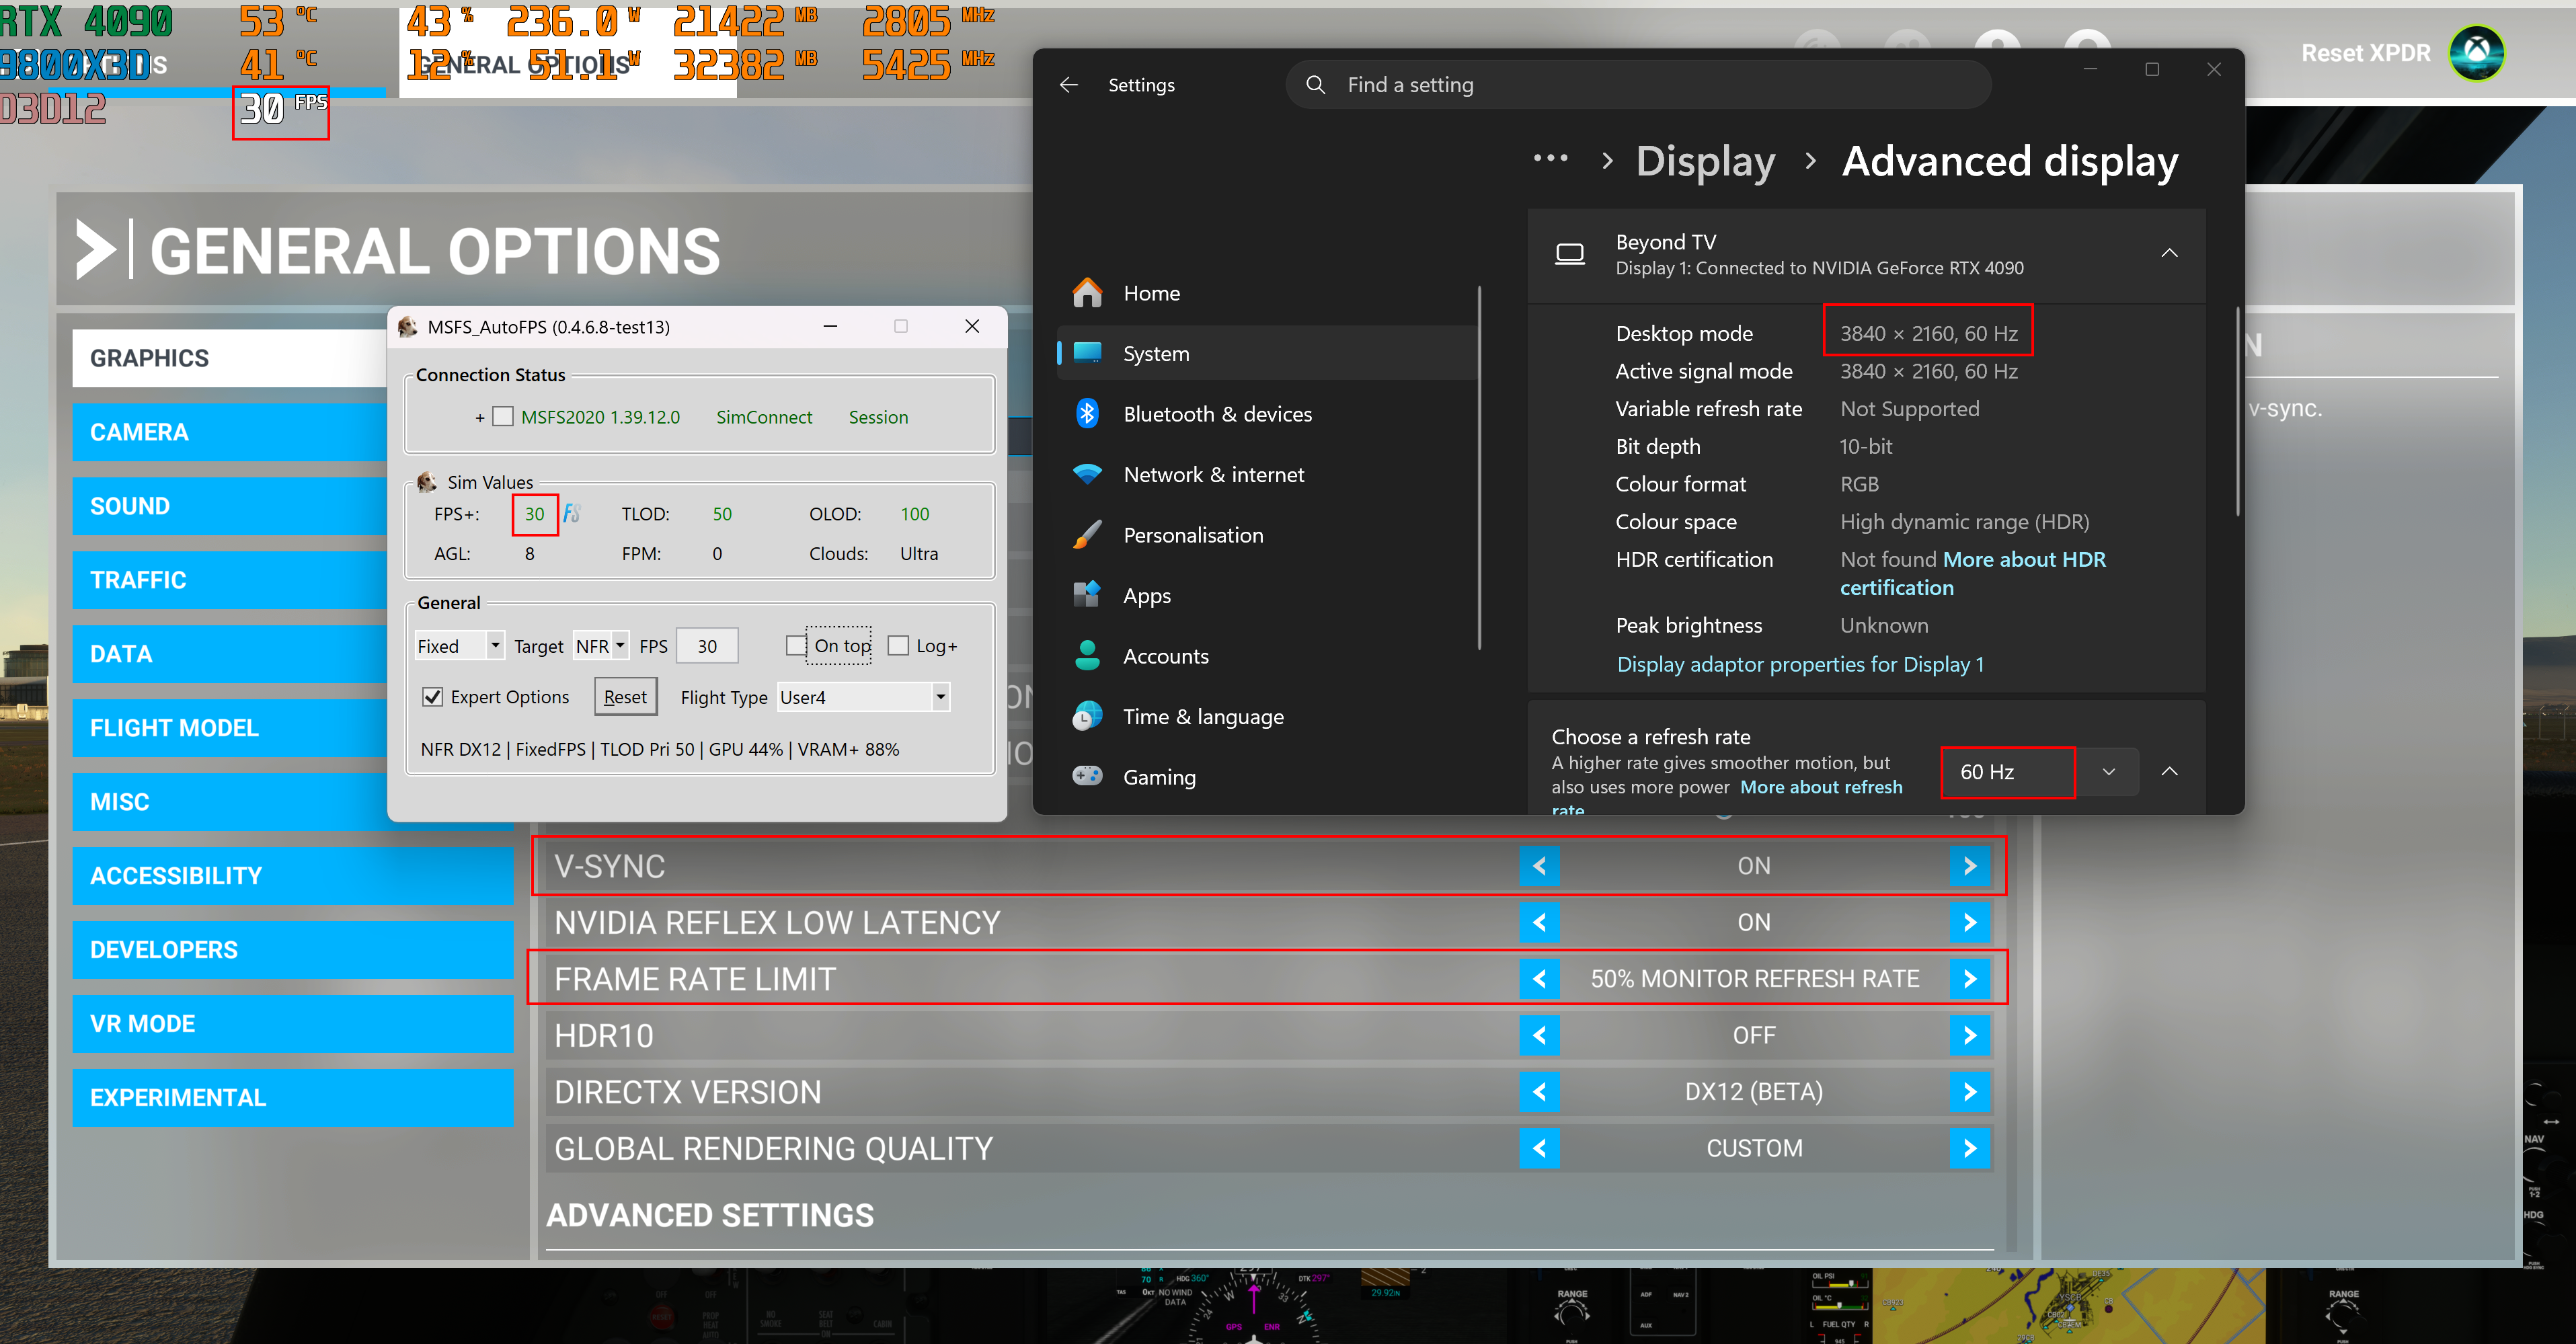
Task: Open Display adaptor properties for Display 1
Action: [1800, 664]
